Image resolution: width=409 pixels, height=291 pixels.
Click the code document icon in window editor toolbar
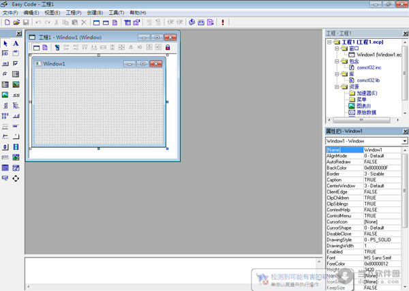[x=45, y=47]
